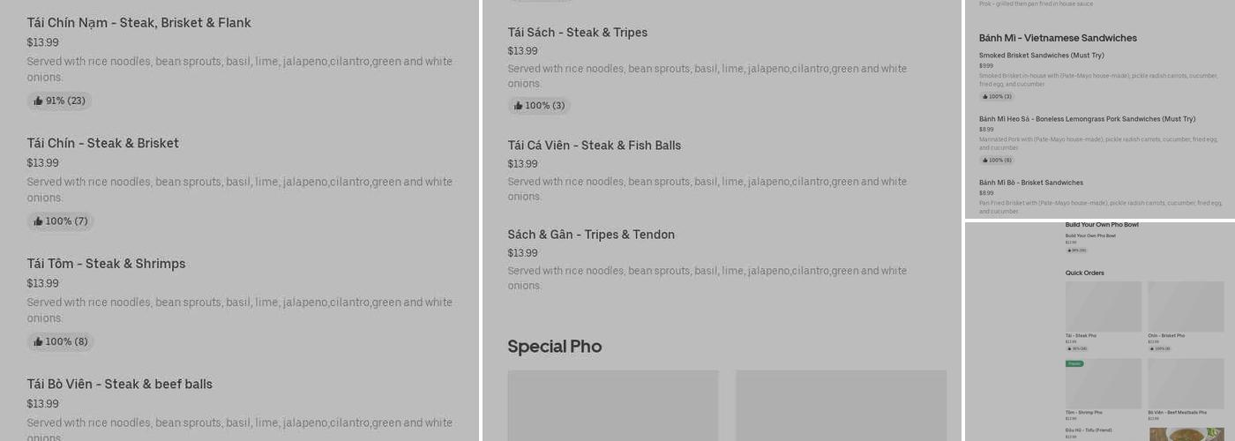Open Tái Cá Viên - Steak & Fish Balls
This screenshot has height=441, width=1235.
tap(595, 146)
